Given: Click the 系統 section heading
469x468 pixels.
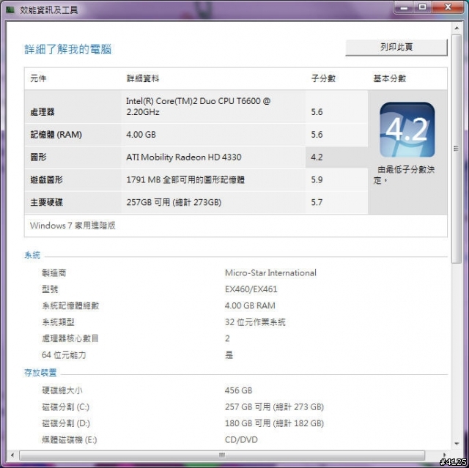Looking at the screenshot, I should (x=32, y=255).
